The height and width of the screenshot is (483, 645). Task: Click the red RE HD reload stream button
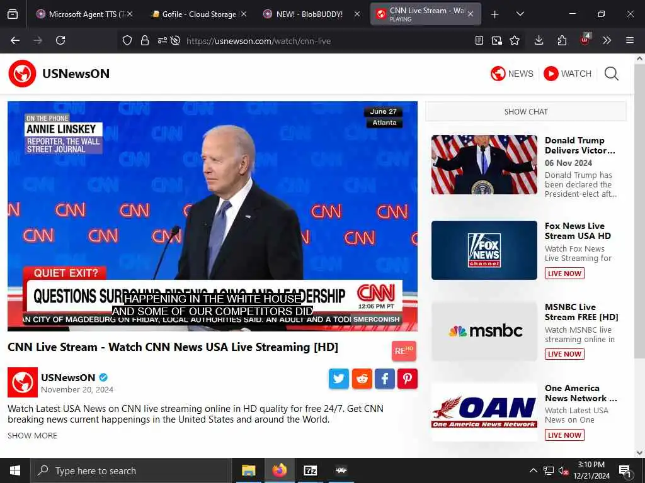coord(404,351)
